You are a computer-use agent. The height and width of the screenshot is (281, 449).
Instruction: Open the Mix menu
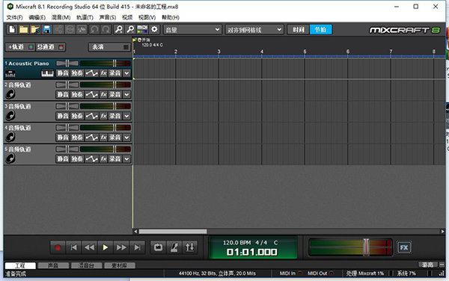coord(61,17)
